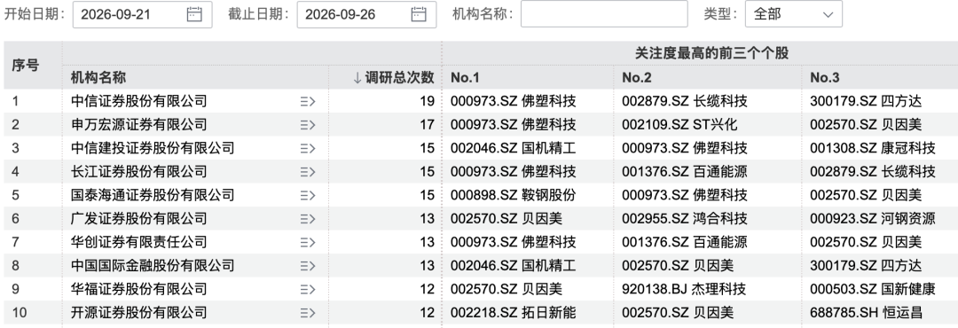Select 000973.SZ 佛塑科技 in 华创证券 row
This screenshot has width=958, height=328.
point(514,243)
